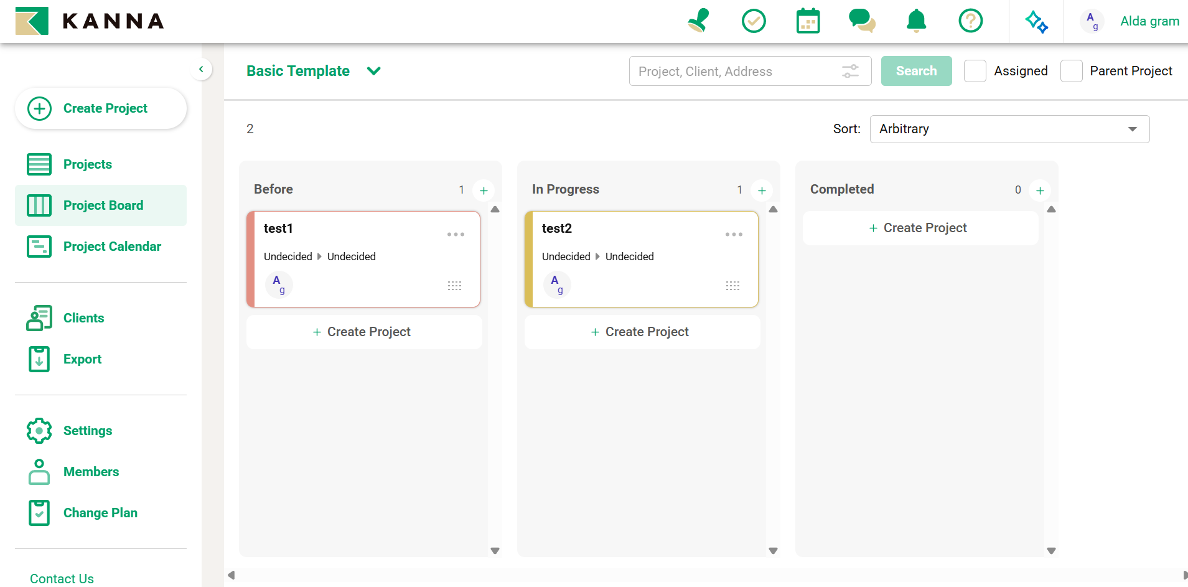The height and width of the screenshot is (587, 1188).
Task: Click the yellow color bar on test2 card
Action: point(528,259)
